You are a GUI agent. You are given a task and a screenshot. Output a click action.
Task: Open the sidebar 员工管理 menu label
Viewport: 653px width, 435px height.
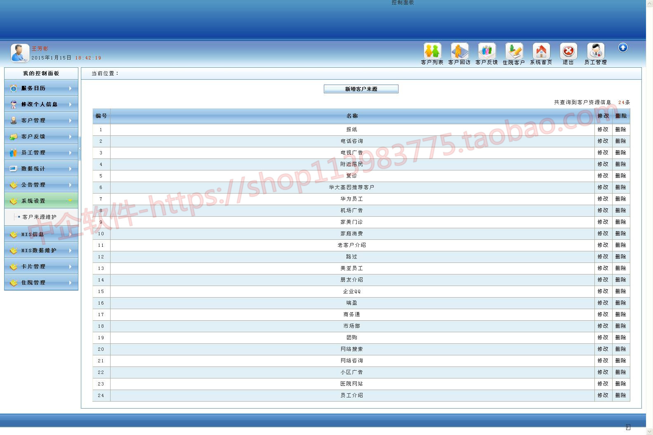[x=33, y=153]
